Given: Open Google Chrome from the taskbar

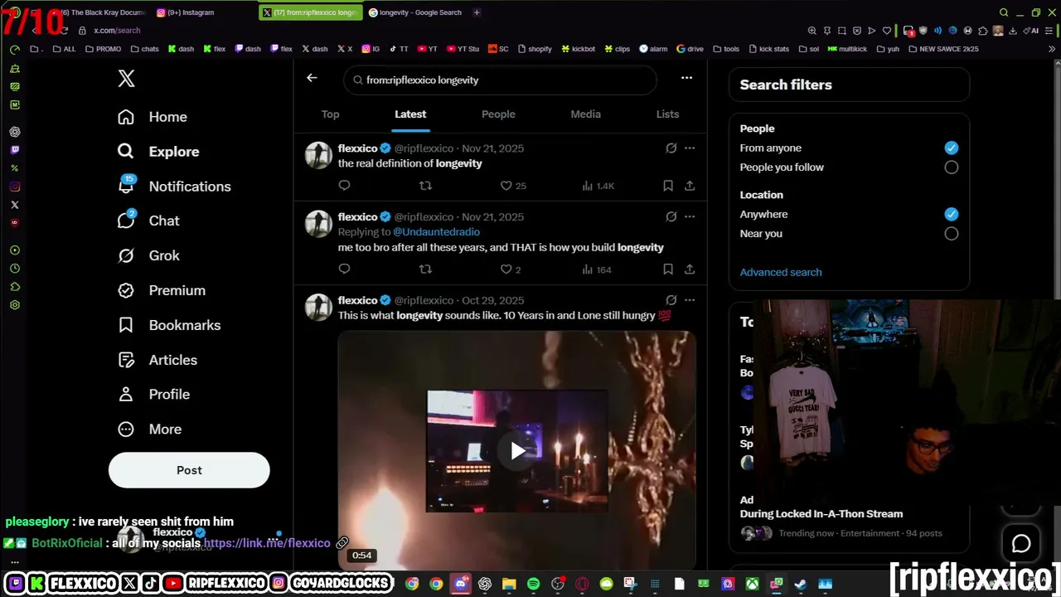Looking at the screenshot, I should point(436,584).
